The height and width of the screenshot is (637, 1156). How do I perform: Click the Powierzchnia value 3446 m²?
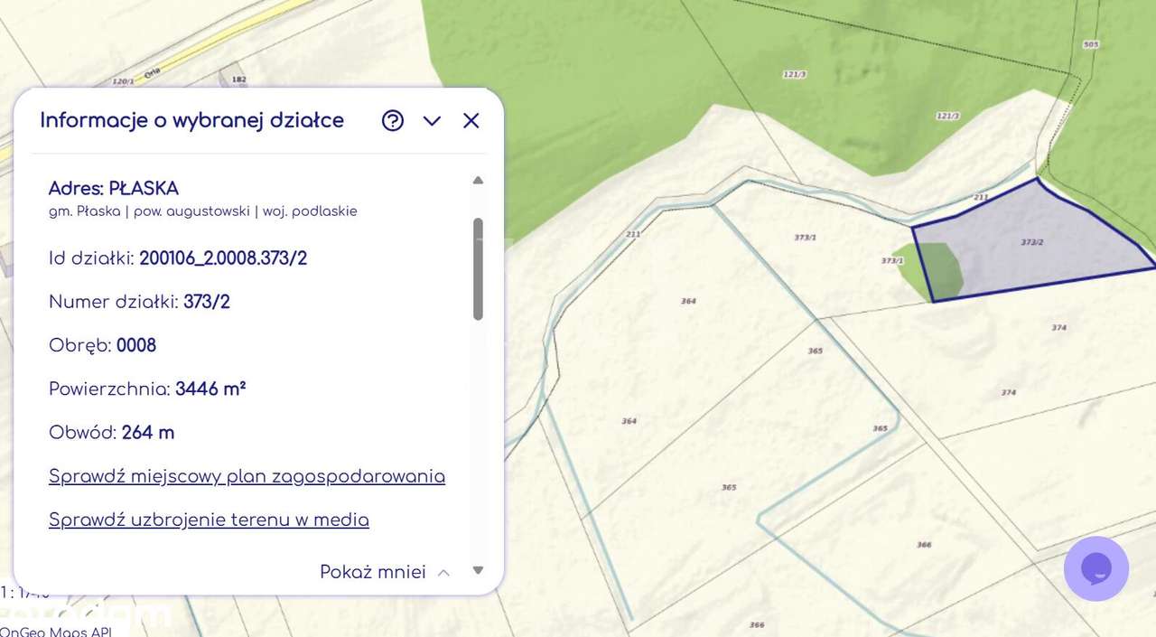coord(210,389)
